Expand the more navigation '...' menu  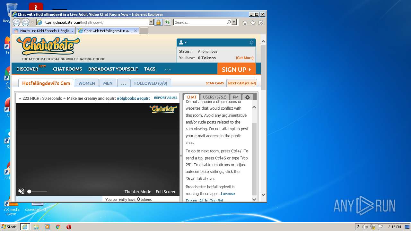coord(168,69)
